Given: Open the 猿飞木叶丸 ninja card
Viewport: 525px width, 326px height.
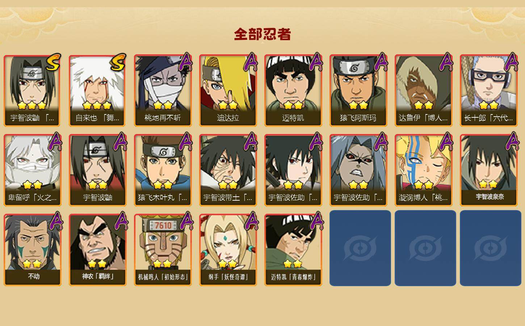Looking at the screenshot, I should pyautogui.click(x=163, y=170).
